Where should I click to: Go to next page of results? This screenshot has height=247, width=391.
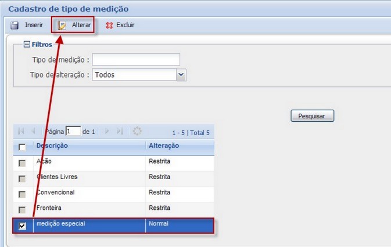(107, 132)
